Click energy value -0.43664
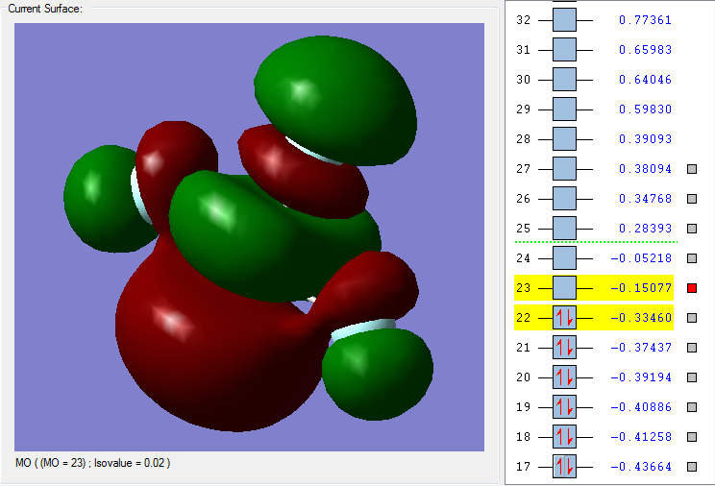This screenshot has width=715, height=486. tap(641, 467)
